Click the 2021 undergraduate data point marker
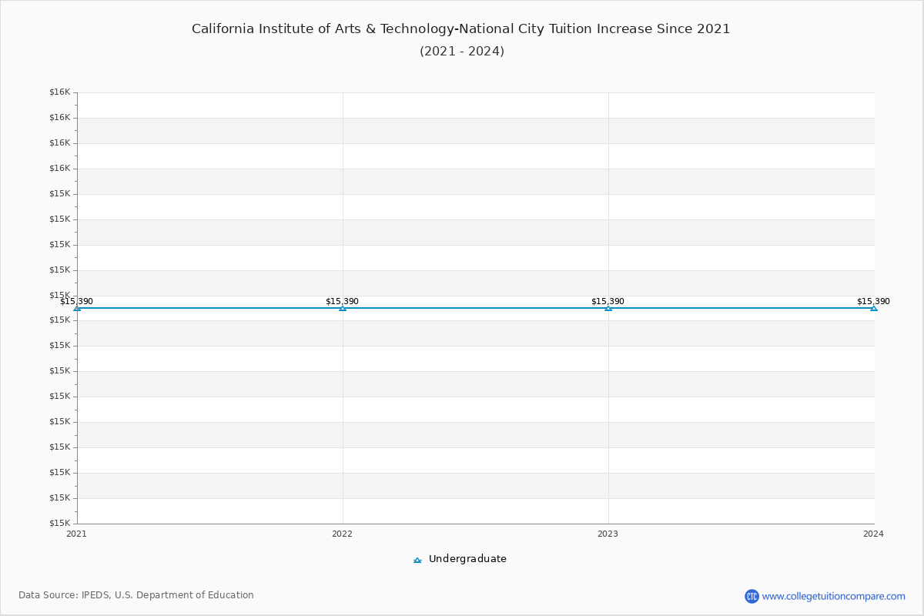 (77, 308)
